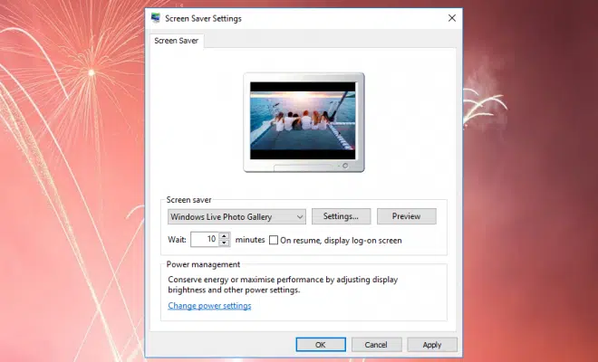The width and height of the screenshot is (598, 362).
Task: Click the Screen Saver Settings title bar icon
Action: click(156, 18)
